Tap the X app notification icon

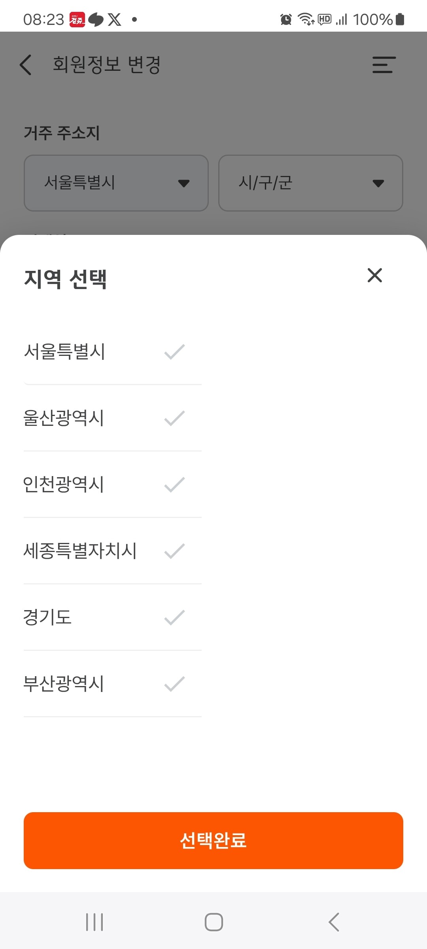[x=115, y=19]
